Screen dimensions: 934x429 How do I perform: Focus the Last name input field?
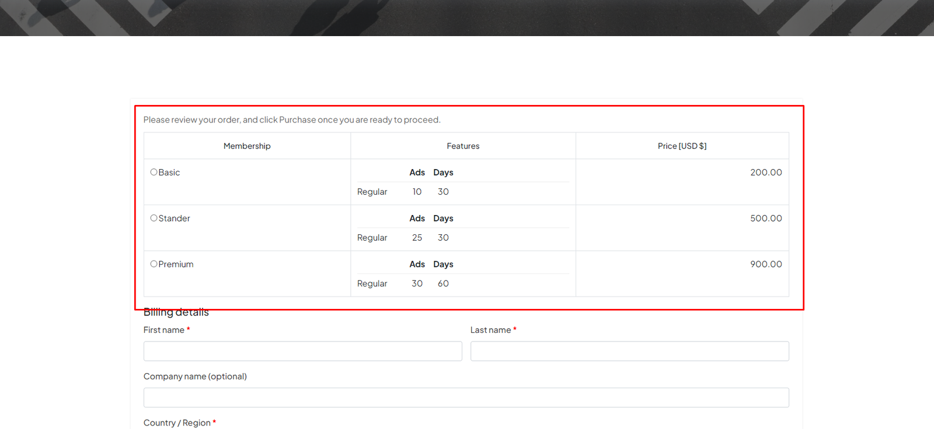click(x=629, y=351)
